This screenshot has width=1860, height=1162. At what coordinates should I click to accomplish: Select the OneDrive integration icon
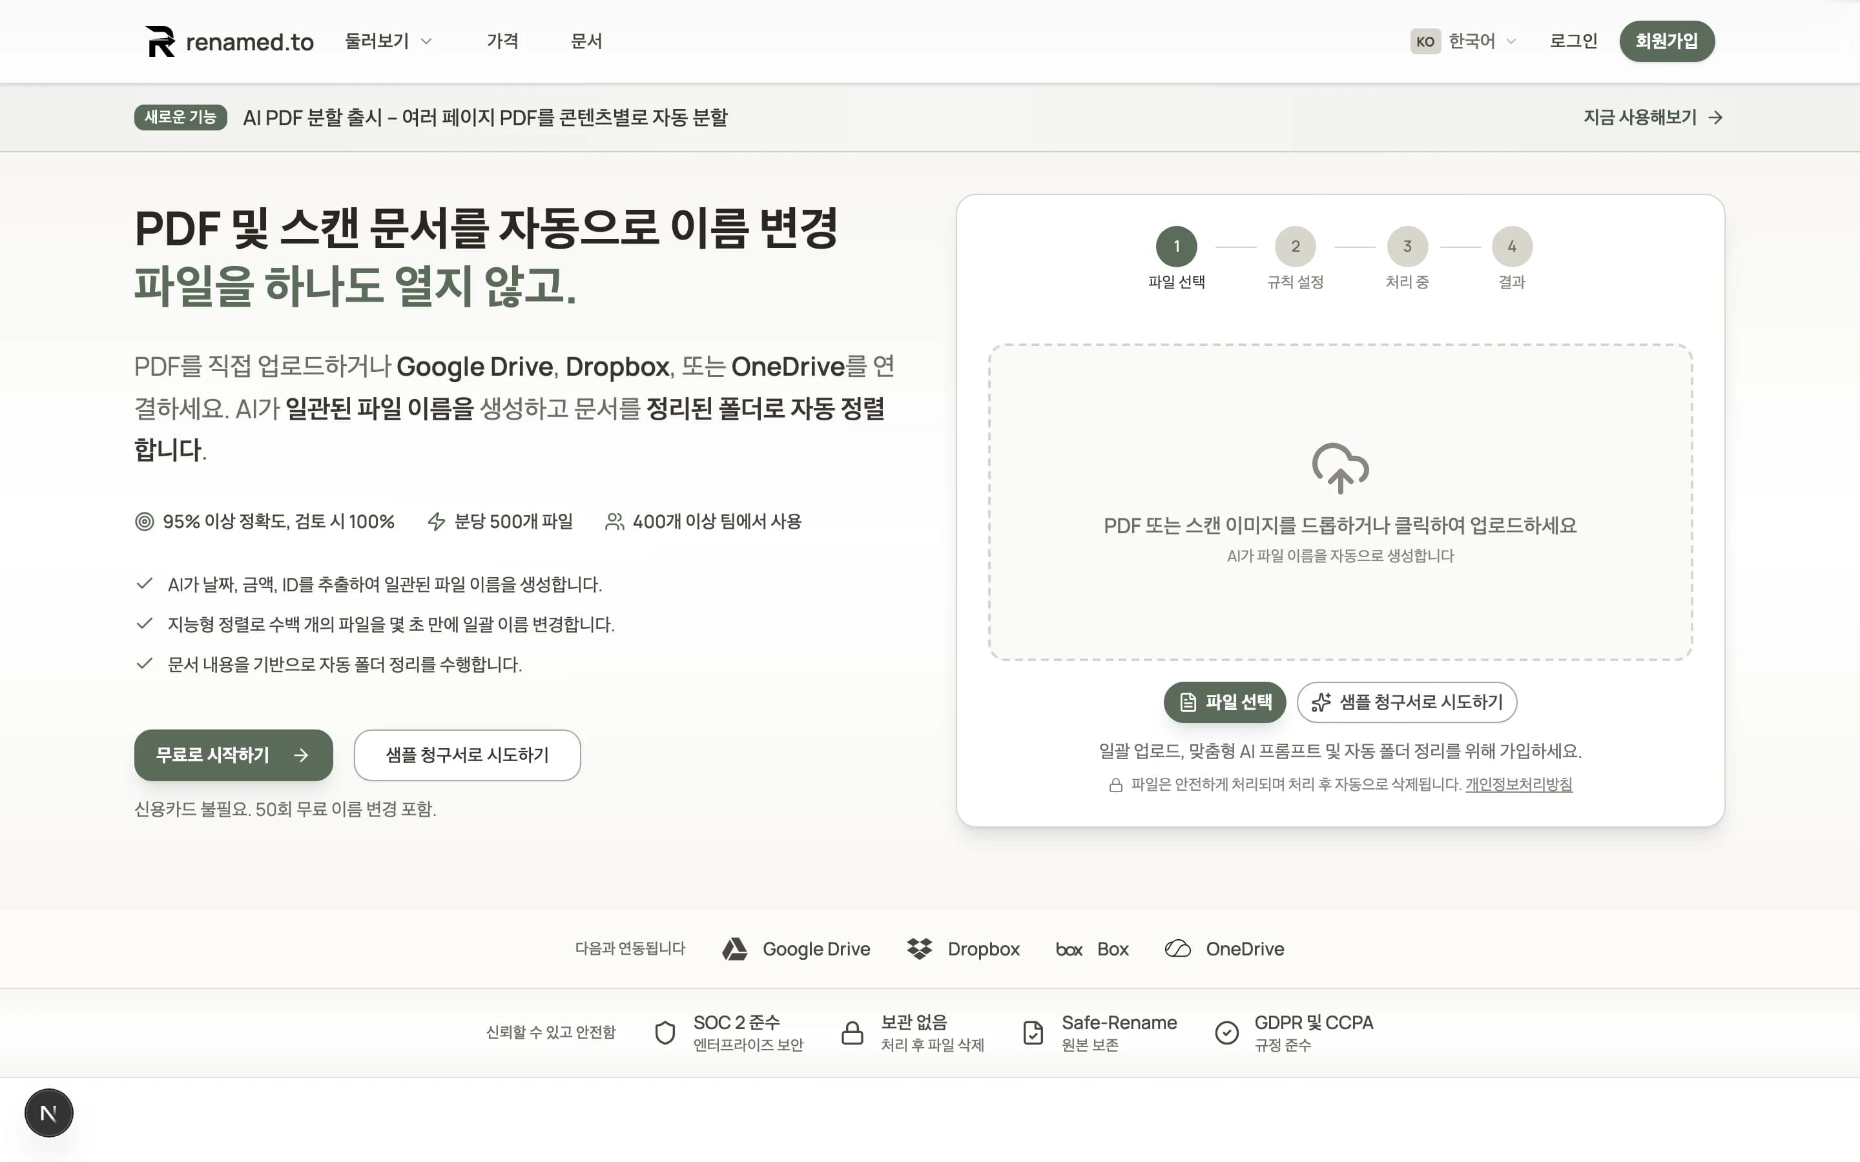pos(1177,948)
